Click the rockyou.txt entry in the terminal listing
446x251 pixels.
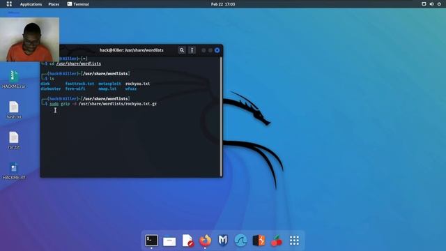(x=138, y=84)
